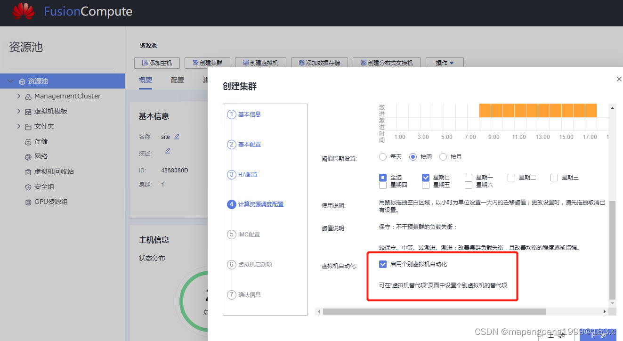Expand the 文件夹 tree node
Image resolution: width=623 pixels, height=341 pixels.
click(19, 126)
